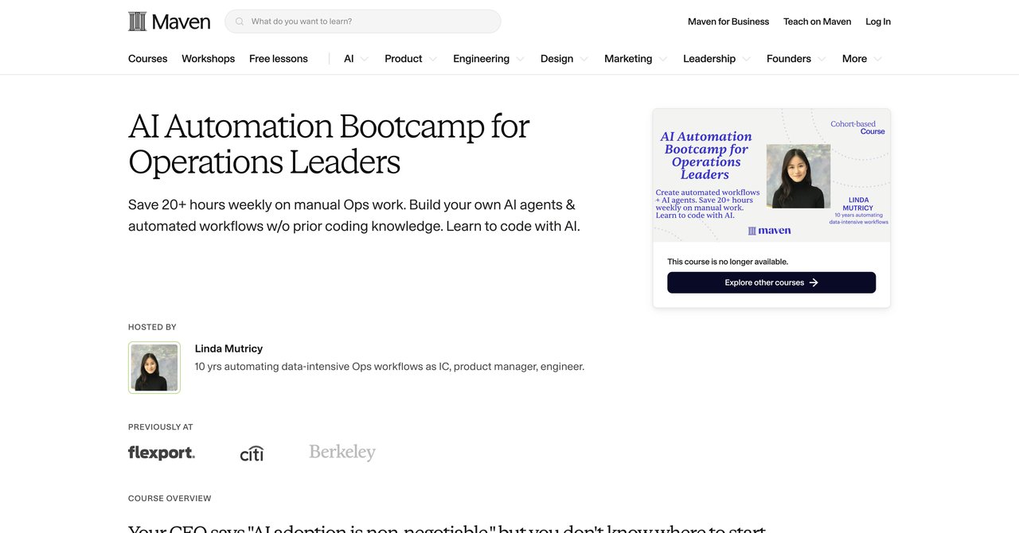
Task: Click the Berkeley logo
Action: pos(342,453)
